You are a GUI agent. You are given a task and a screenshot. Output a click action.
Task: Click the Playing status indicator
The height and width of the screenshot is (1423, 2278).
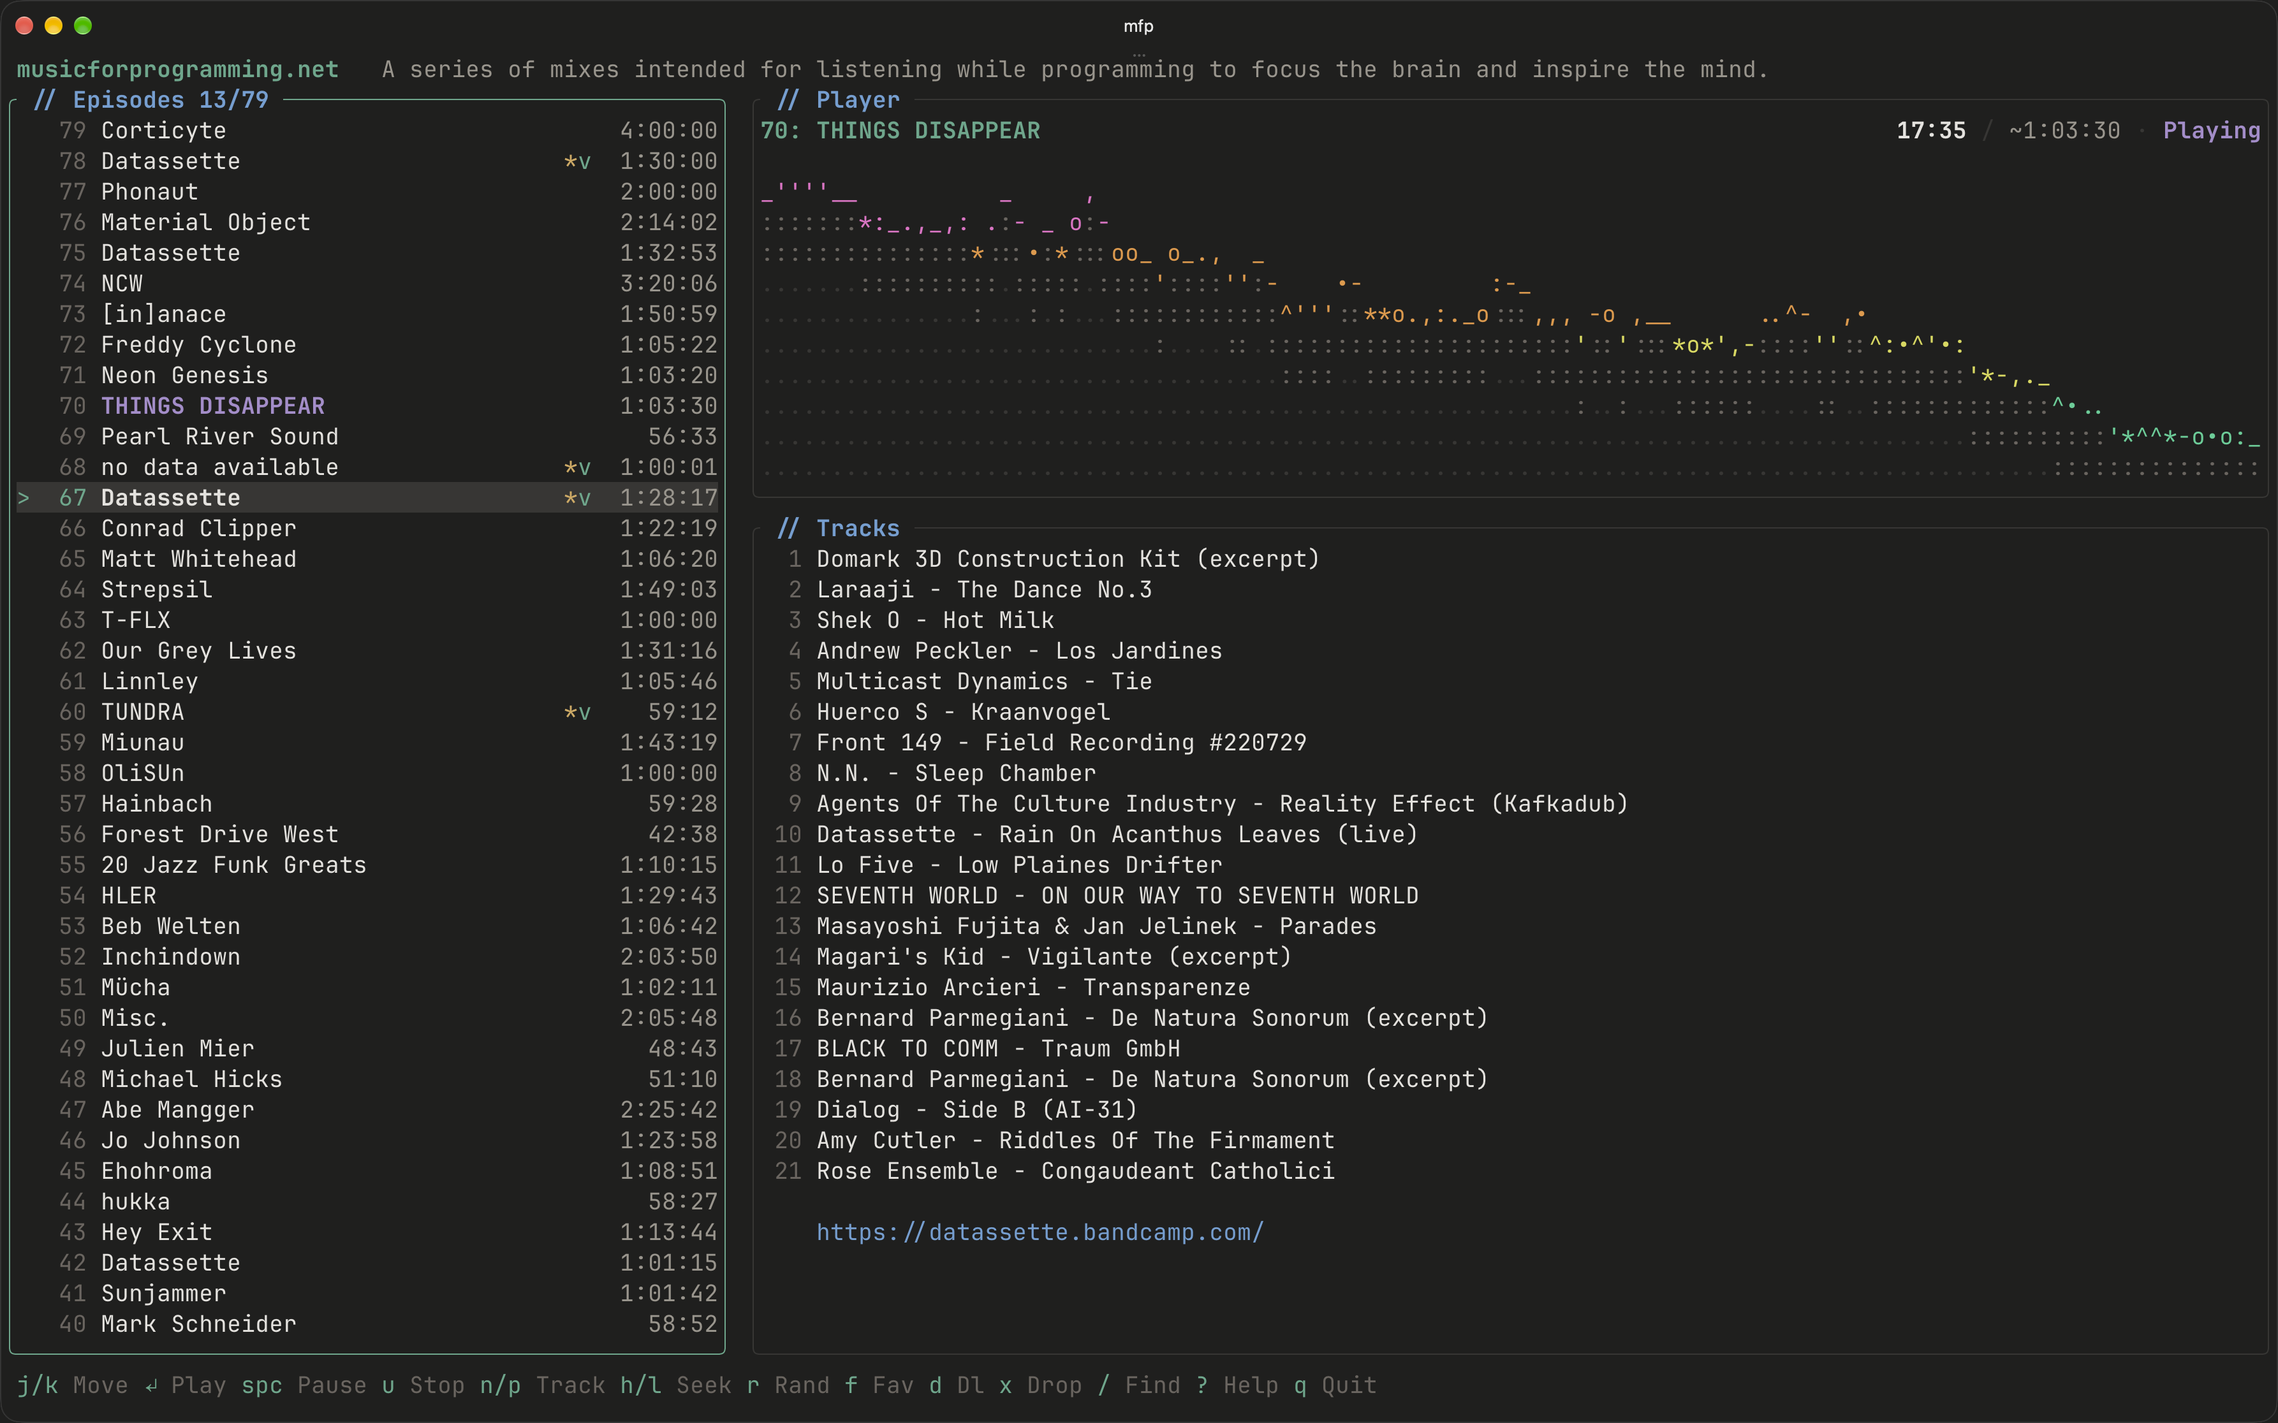2211,130
